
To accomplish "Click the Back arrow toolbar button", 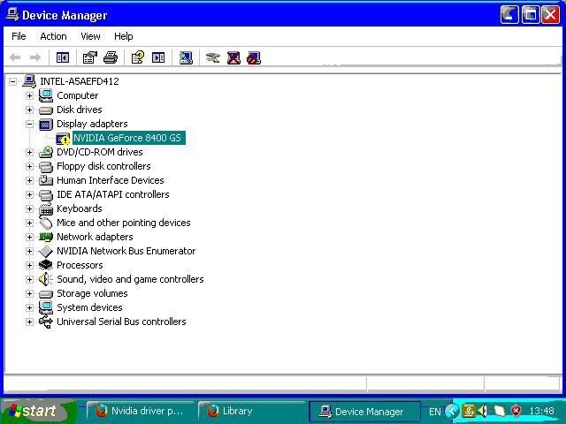I will pyautogui.click(x=15, y=57).
